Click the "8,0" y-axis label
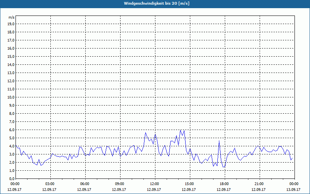This screenshot has height=194, width=310. pos(12,113)
